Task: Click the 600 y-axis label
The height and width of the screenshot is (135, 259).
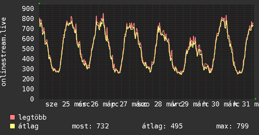Action: (x=28, y=39)
